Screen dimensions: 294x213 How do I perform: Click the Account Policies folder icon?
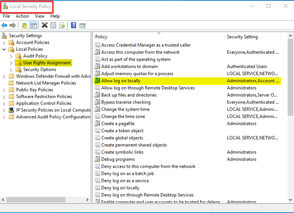click(11, 42)
